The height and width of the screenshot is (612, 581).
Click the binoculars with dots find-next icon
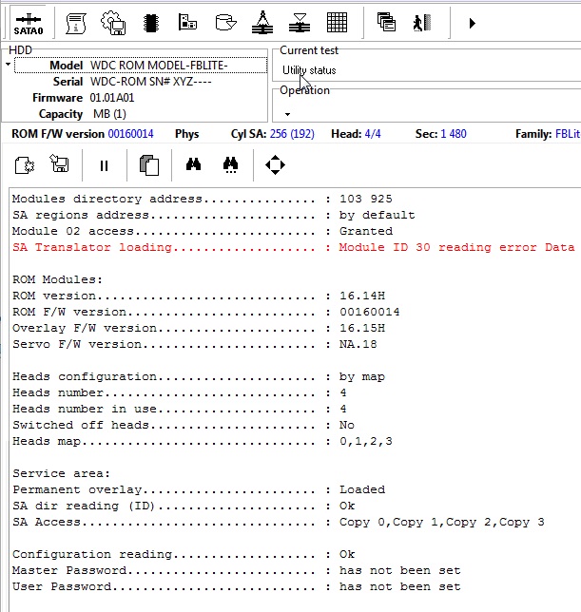231,164
